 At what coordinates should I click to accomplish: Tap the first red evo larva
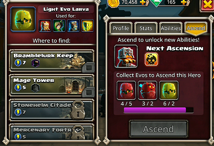pyautogui.click(x=126, y=90)
